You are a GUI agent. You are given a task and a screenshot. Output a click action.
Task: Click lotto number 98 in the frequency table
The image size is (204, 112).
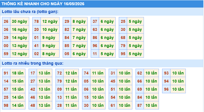(x=6, y=105)
